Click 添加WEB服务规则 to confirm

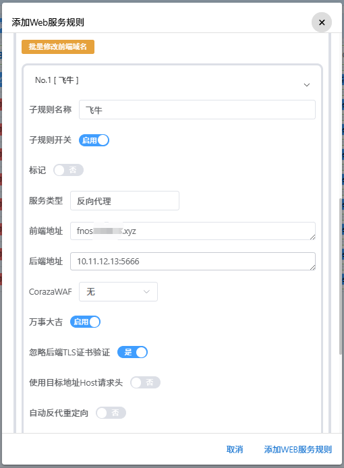[297, 450]
